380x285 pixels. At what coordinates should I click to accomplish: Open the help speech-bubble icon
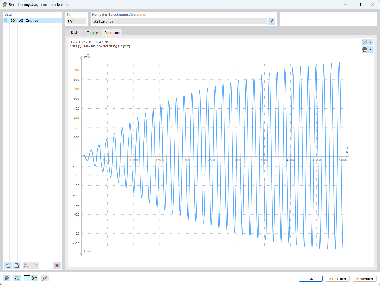(x=7, y=278)
